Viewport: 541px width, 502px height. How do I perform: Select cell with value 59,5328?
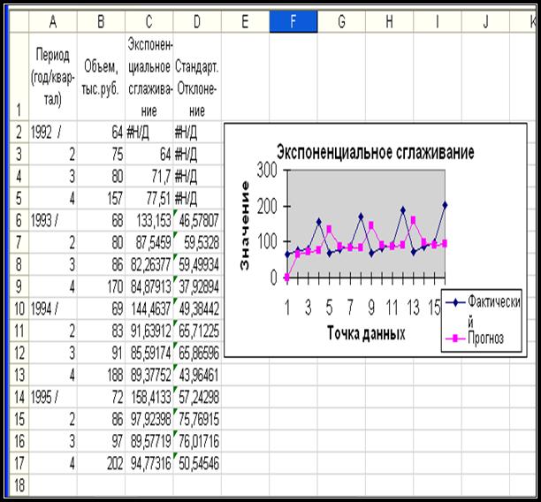coord(197,242)
